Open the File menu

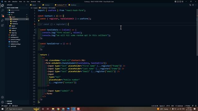pos(5,2)
